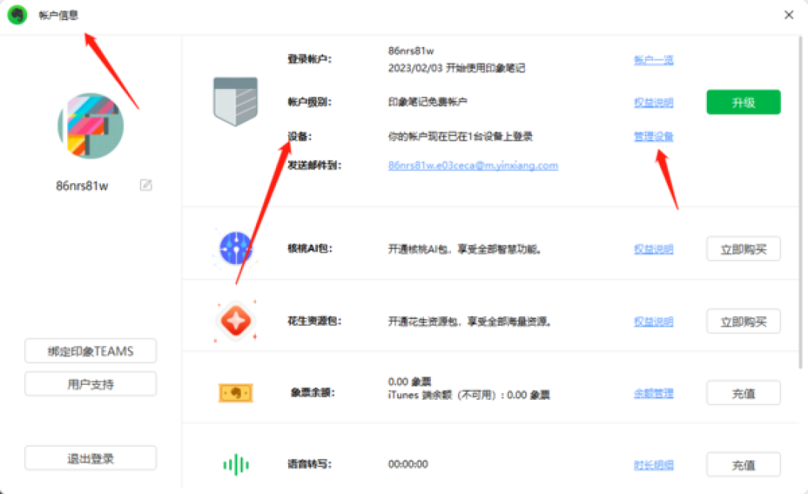
Task: Close the 帐户信息 window
Action: point(789,15)
